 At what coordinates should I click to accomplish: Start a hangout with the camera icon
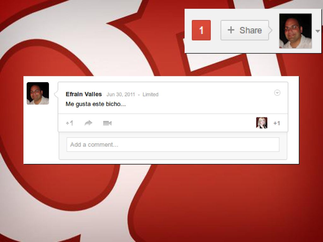[107, 123]
